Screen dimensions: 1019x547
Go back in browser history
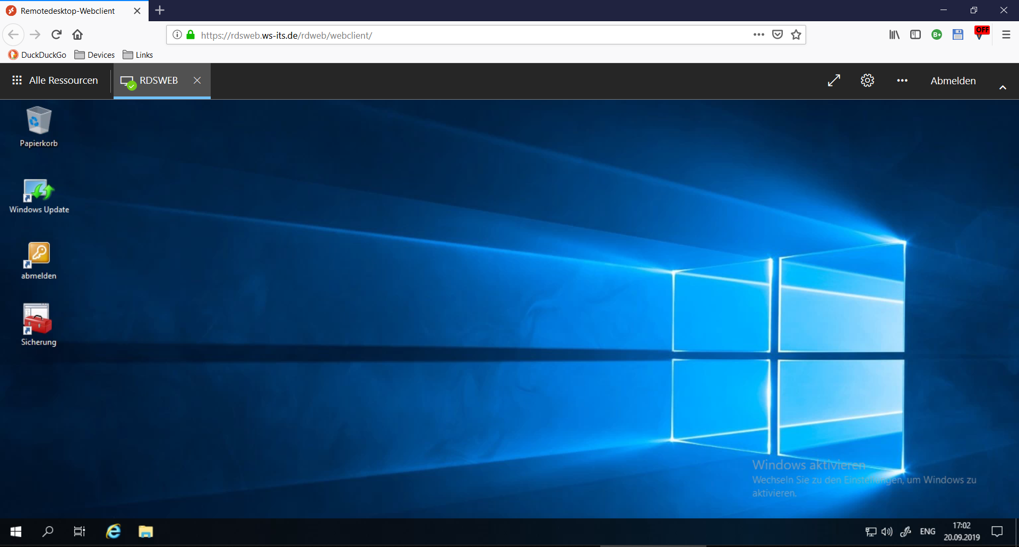(13, 34)
